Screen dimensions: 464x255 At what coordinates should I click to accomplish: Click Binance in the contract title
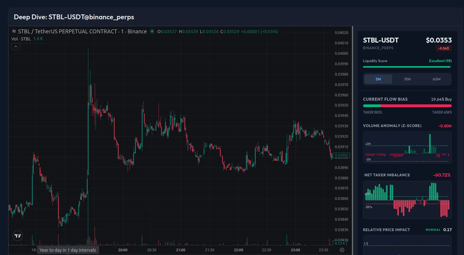(137, 31)
